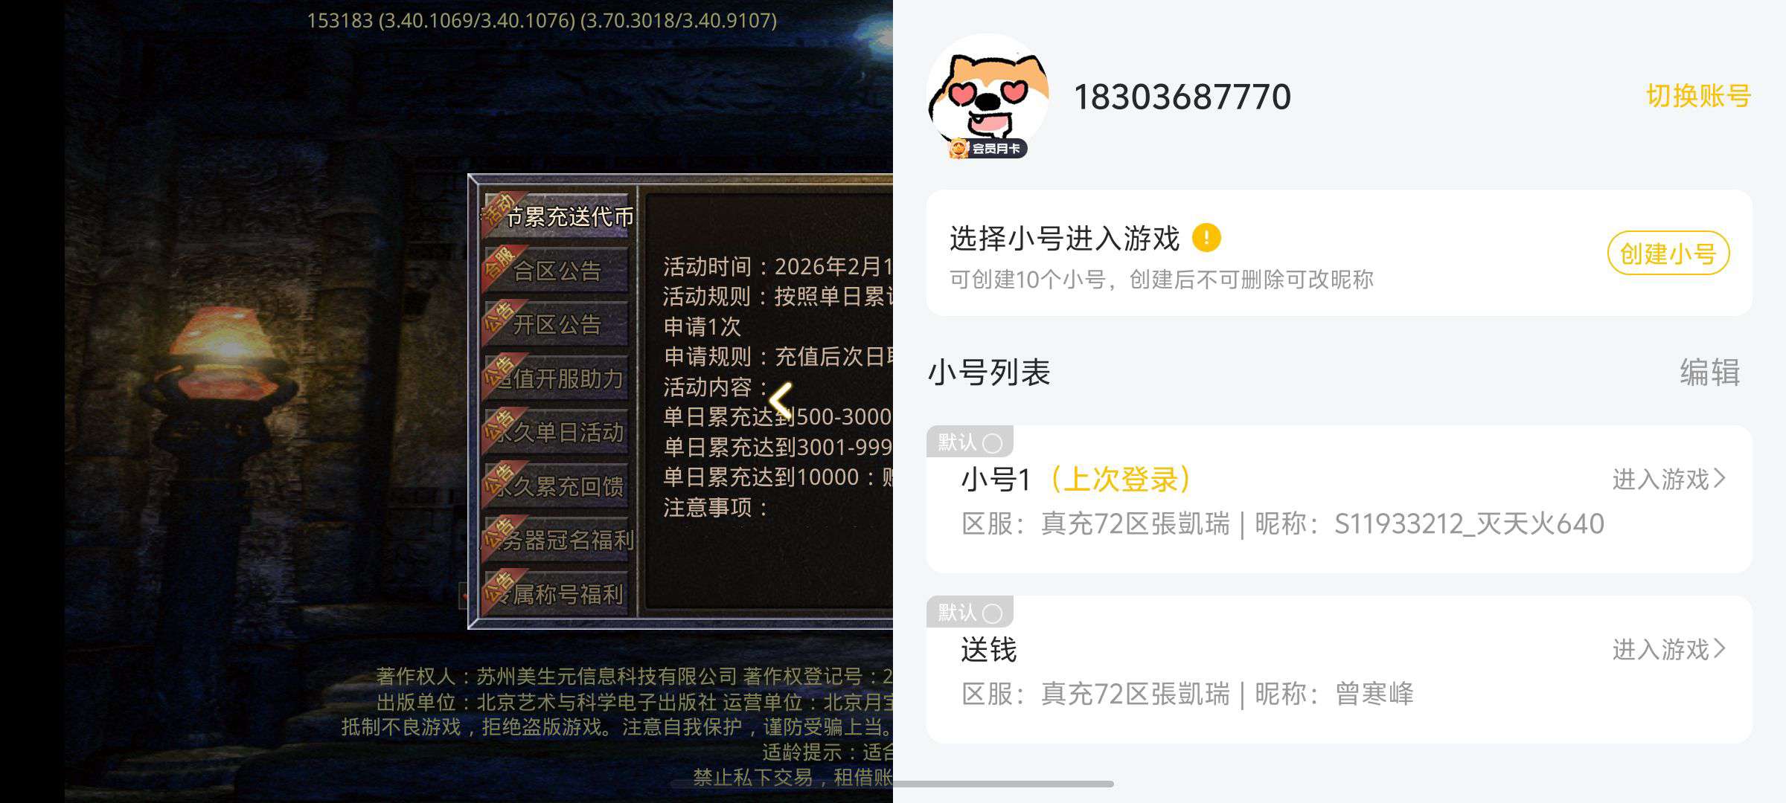Click the 切换账号 link
Image resolution: width=1786 pixels, height=803 pixels.
[1698, 96]
